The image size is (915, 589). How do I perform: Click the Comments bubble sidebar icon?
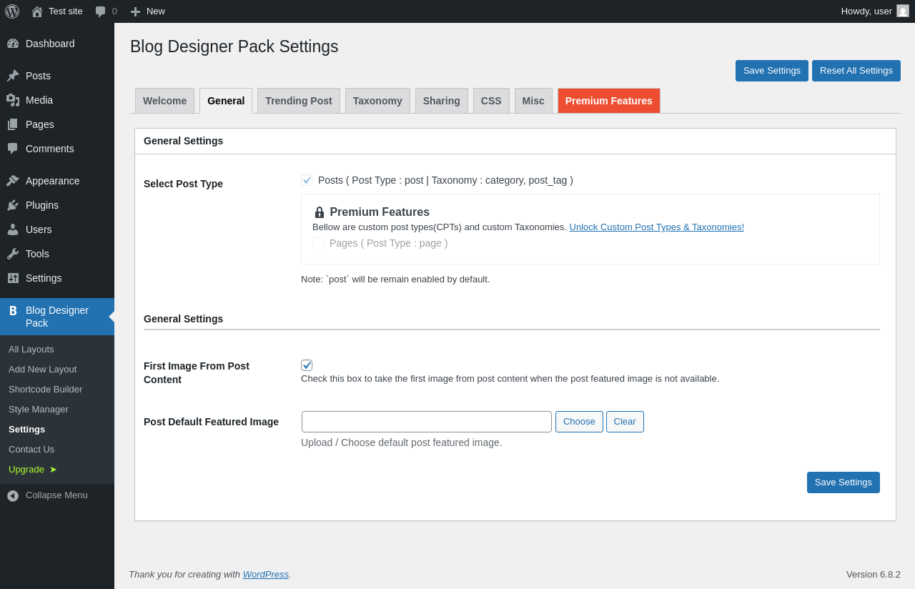[13, 149]
